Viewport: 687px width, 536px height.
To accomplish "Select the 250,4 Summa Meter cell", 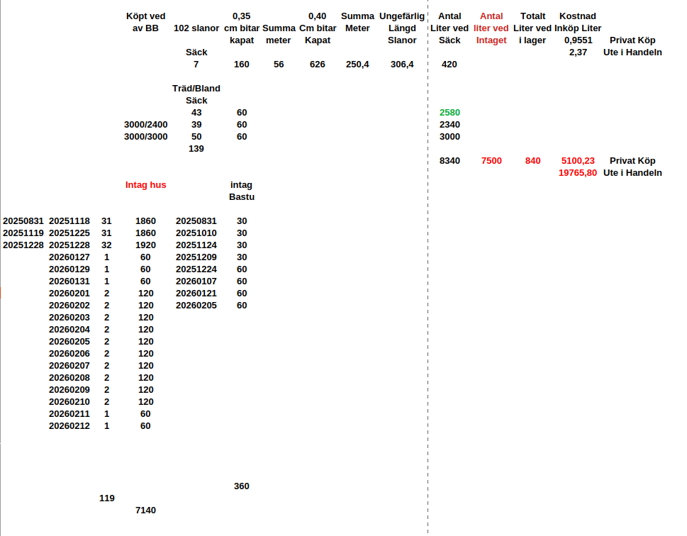I will tap(357, 65).
